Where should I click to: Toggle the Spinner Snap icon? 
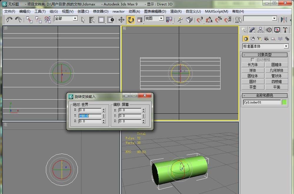coord(228,20)
